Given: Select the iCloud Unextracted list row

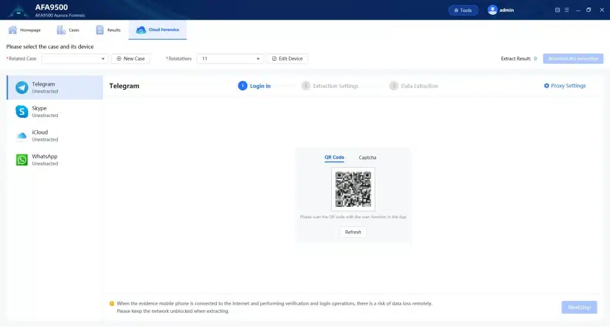Looking at the screenshot, I should coord(55,136).
